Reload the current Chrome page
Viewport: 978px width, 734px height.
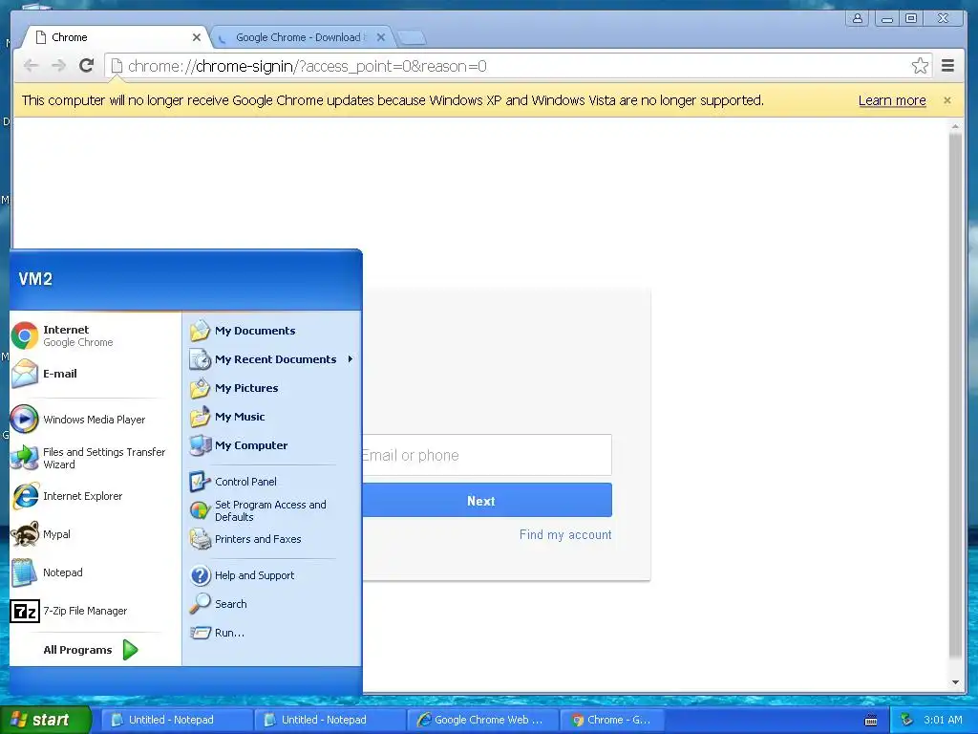tap(87, 66)
